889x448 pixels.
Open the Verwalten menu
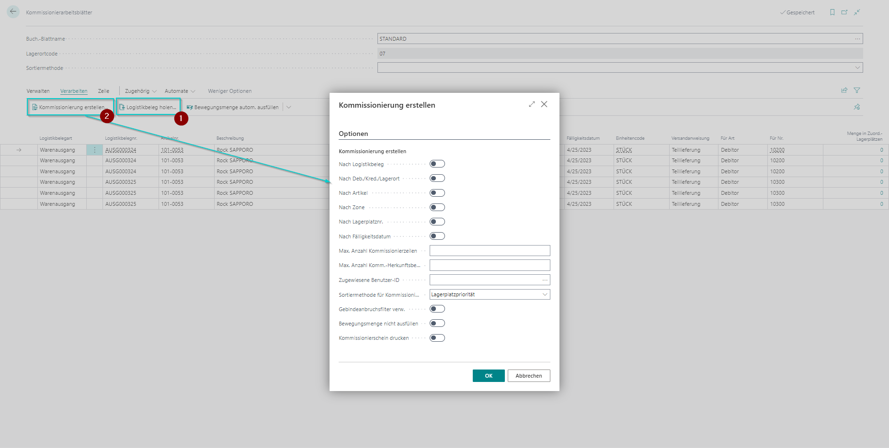click(x=38, y=91)
